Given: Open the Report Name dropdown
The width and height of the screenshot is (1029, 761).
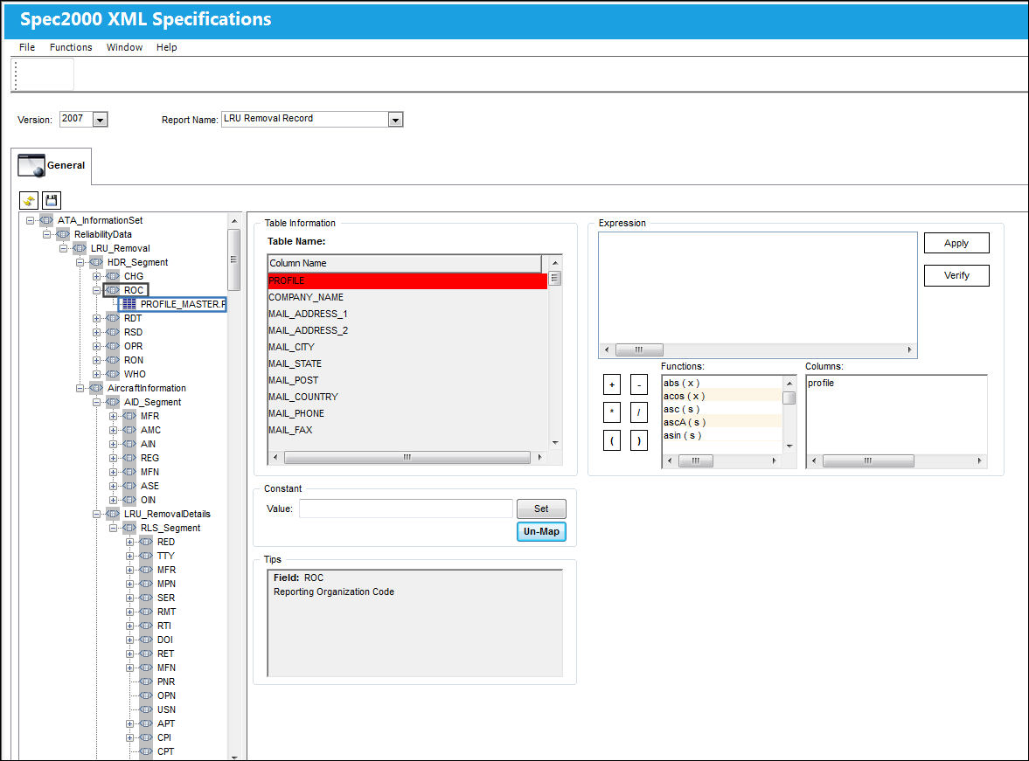Looking at the screenshot, I should [395, 120].
